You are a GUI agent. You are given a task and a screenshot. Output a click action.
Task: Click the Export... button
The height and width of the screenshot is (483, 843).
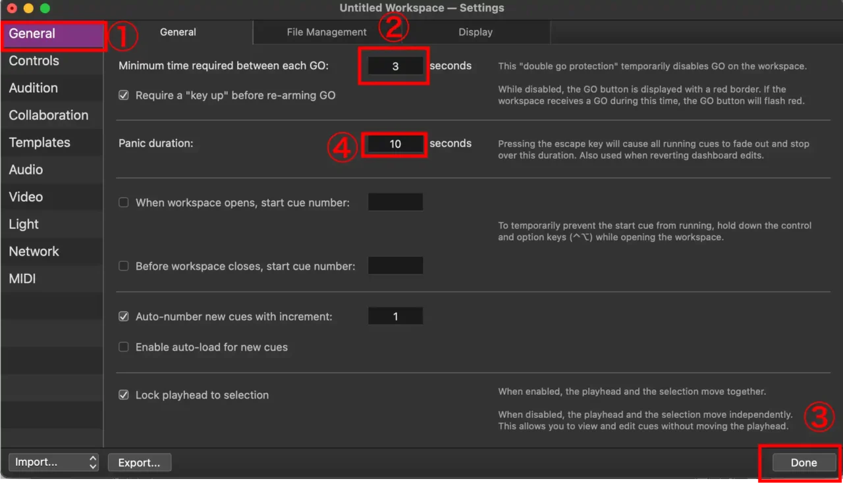click(x=140, y=463)
